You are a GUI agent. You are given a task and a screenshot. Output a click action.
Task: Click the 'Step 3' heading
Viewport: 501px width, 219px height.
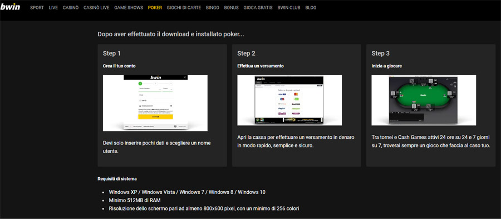tap(381, 53)
